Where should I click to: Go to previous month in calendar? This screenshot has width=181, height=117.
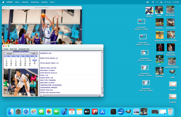pyautogui.click(x=5, y=53)
